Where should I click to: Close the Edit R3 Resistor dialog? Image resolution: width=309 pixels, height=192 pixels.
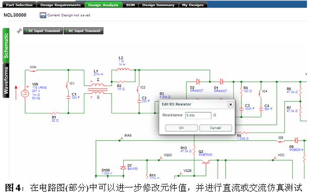point(230,104)
